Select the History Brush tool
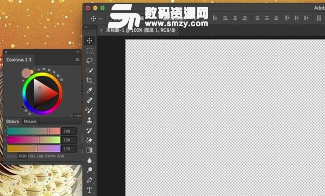This screenshot has height=196, width=325. tap(89, 130)
